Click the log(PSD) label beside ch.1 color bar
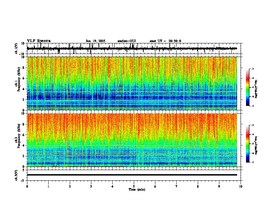Screen dimensions: 271x209 (x=256, y=89)
